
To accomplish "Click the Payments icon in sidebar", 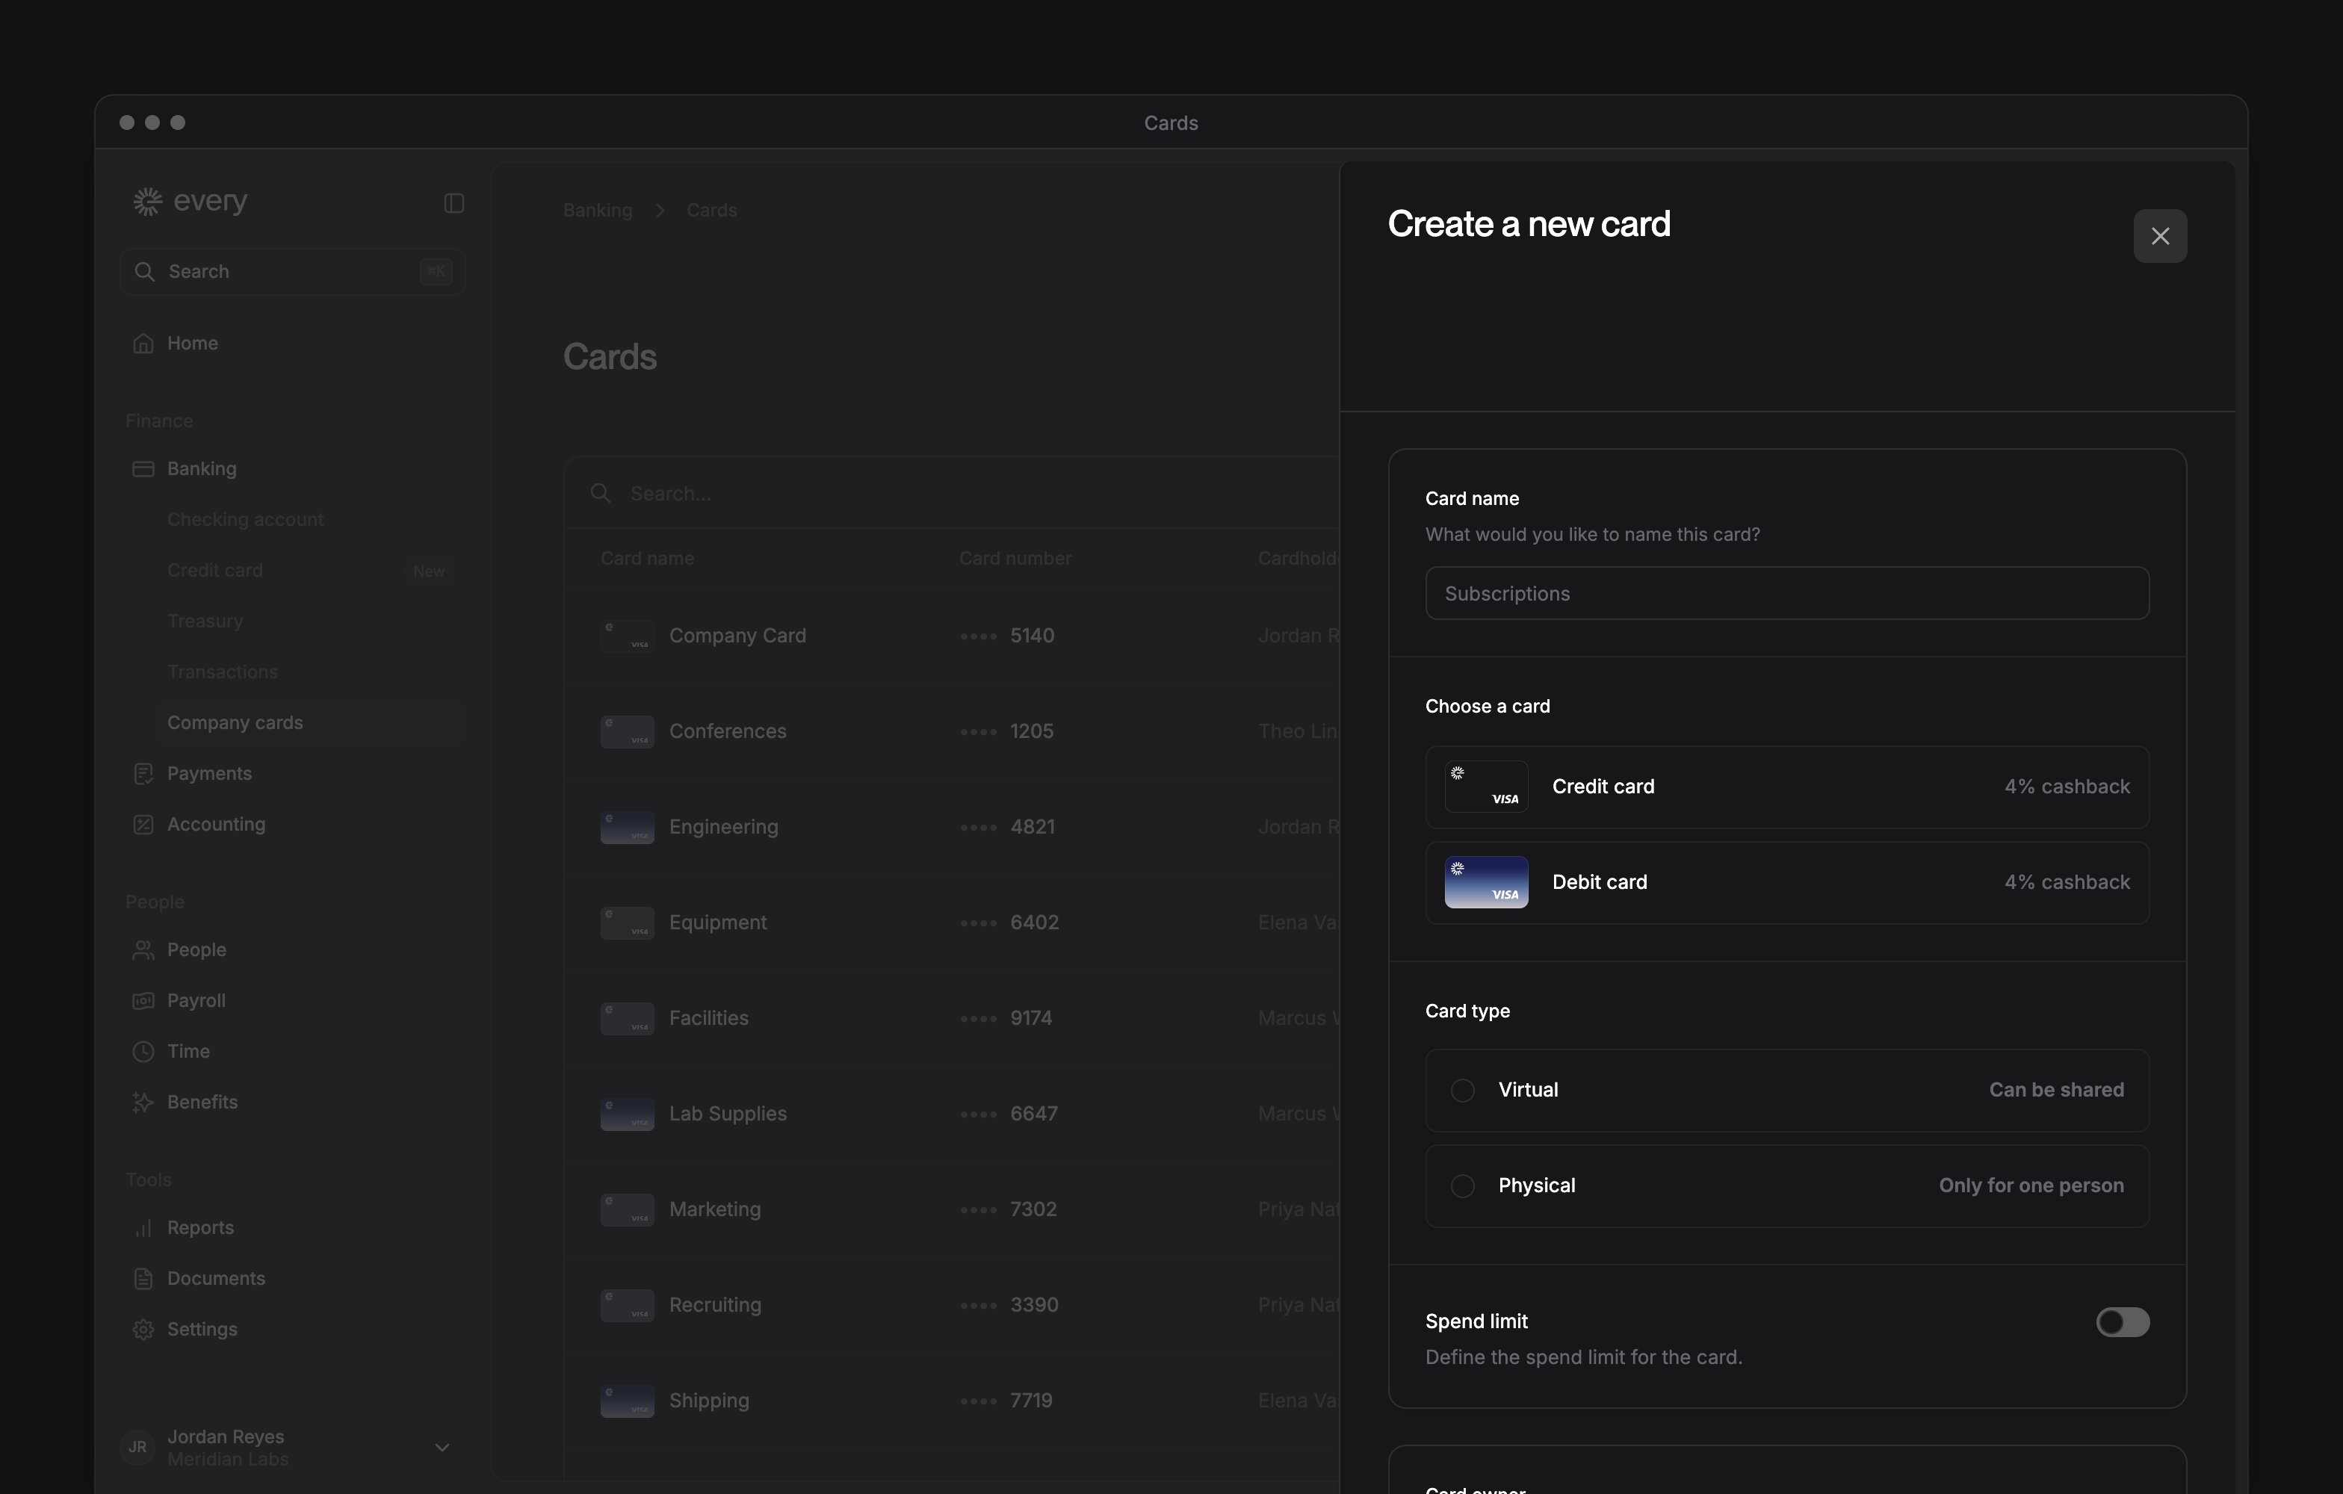I will click(x=143, y=773).
